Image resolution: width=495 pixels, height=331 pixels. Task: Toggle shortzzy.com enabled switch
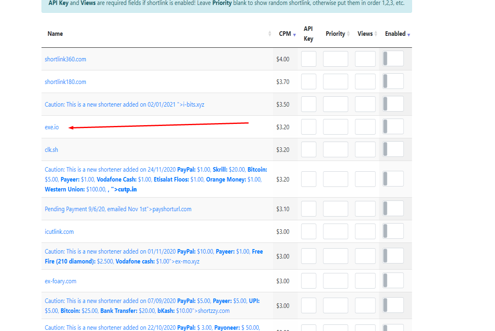[x=393, y=305]
